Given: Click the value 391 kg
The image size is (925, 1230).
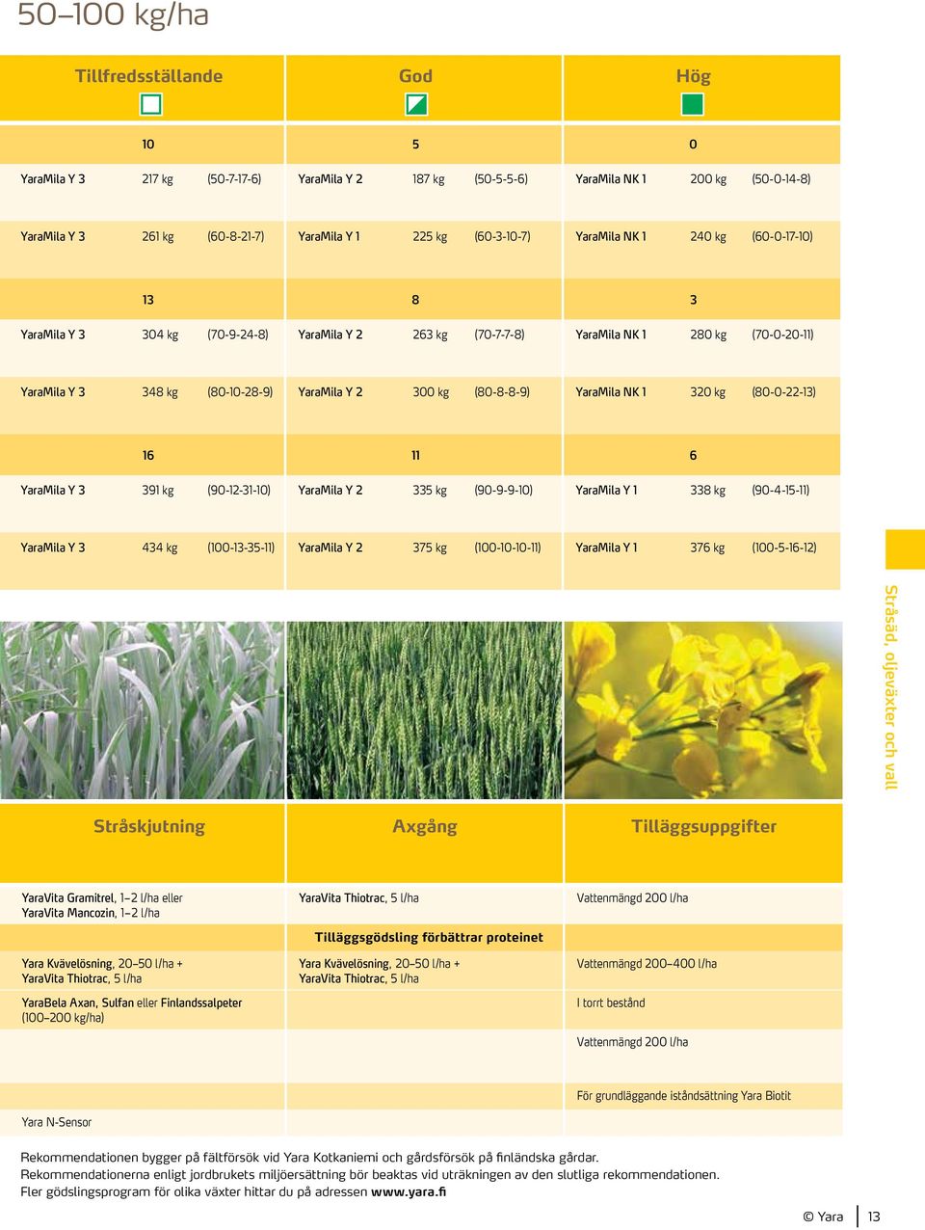Looking at the screenshot, I should 158,491.
